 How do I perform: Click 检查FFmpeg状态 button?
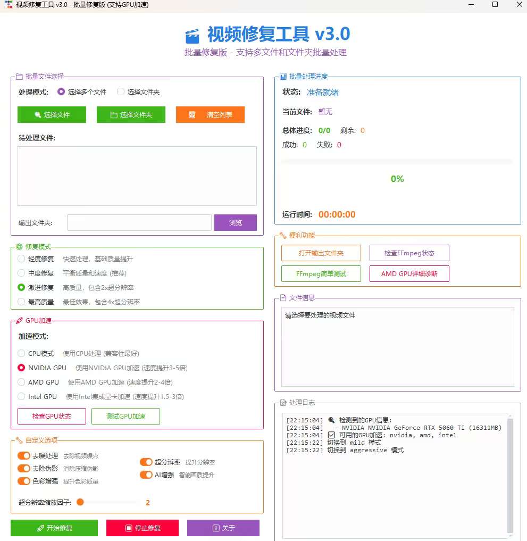pos(409,253)
